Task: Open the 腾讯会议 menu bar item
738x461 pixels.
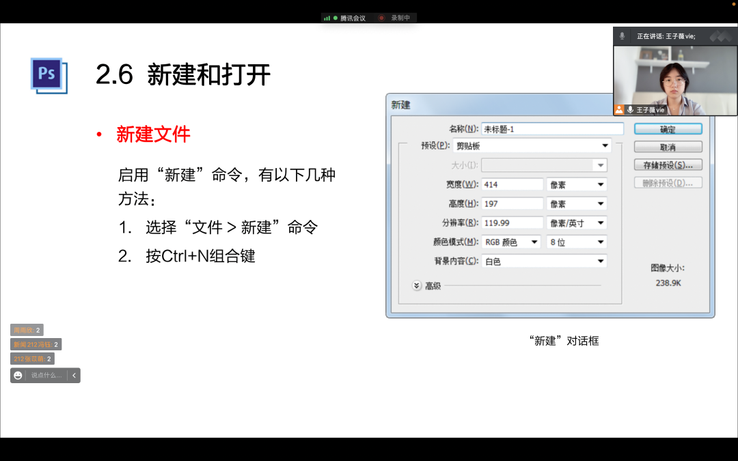Action: [353, 18]
